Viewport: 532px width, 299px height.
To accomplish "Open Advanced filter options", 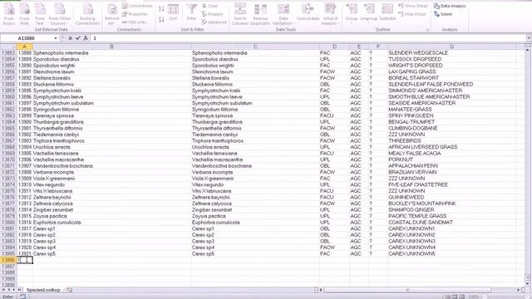I will pos(214,22).
